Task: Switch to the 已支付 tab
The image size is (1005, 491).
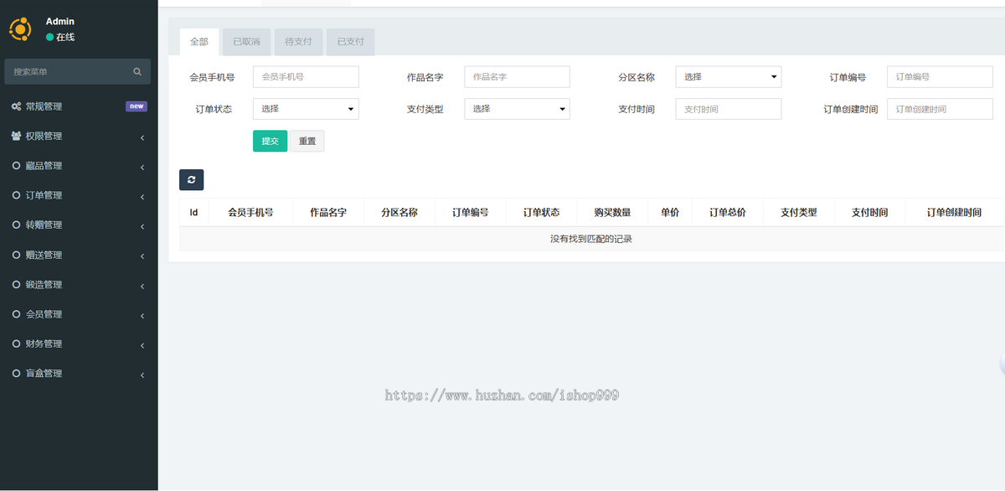Action: [350, 42]
